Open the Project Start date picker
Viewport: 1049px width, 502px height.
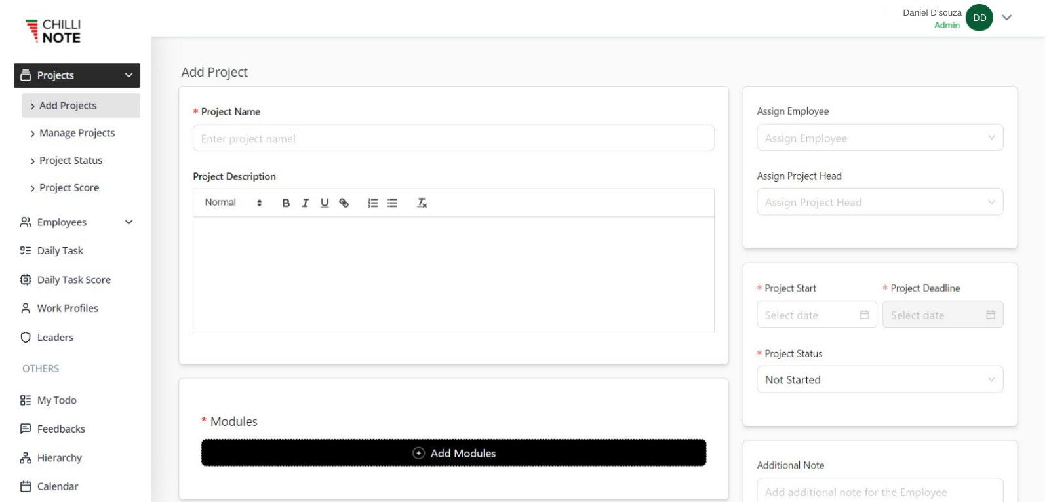click(x=816, y=315)
